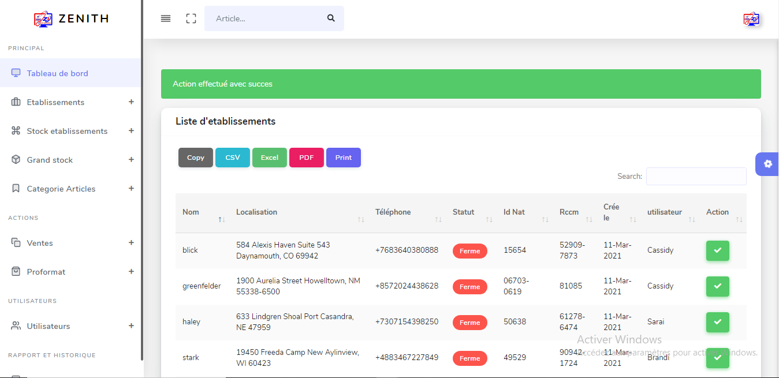Click the green checkmark action for blick
This screenshot has width=779, height=378.
(x=717, y=250)
